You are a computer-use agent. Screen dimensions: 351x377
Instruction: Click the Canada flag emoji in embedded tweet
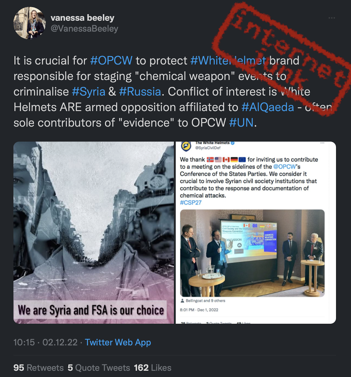coord(226,159)
